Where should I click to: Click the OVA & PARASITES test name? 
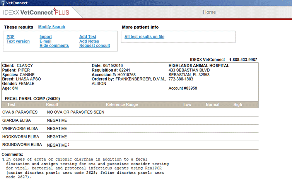coord(20,112)
